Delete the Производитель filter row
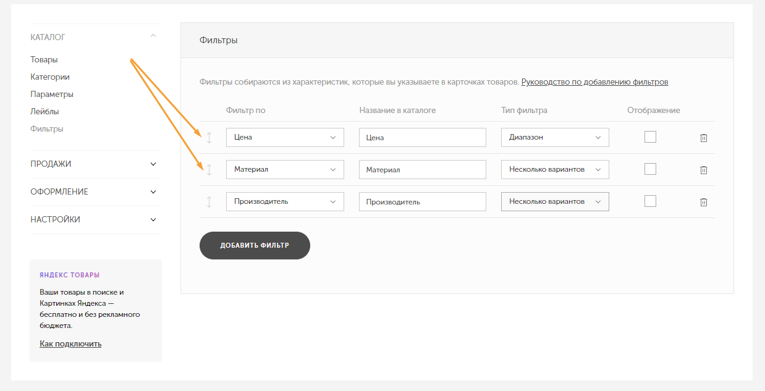This screenshot has height=391, width=765. [x=703, y=202]
